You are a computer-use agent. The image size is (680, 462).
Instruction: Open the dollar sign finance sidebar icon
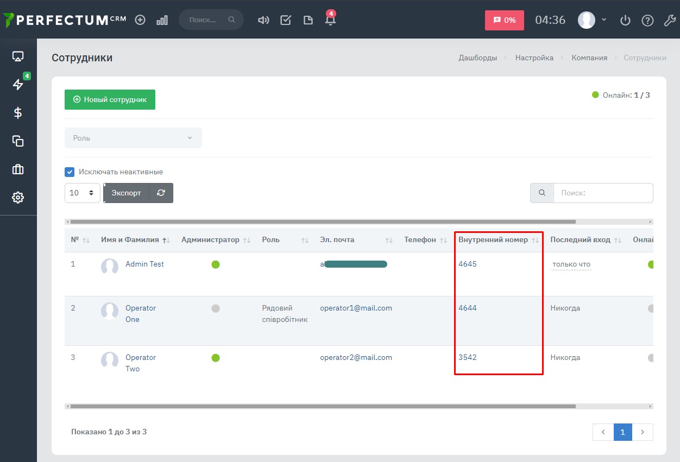pos(18,113)
